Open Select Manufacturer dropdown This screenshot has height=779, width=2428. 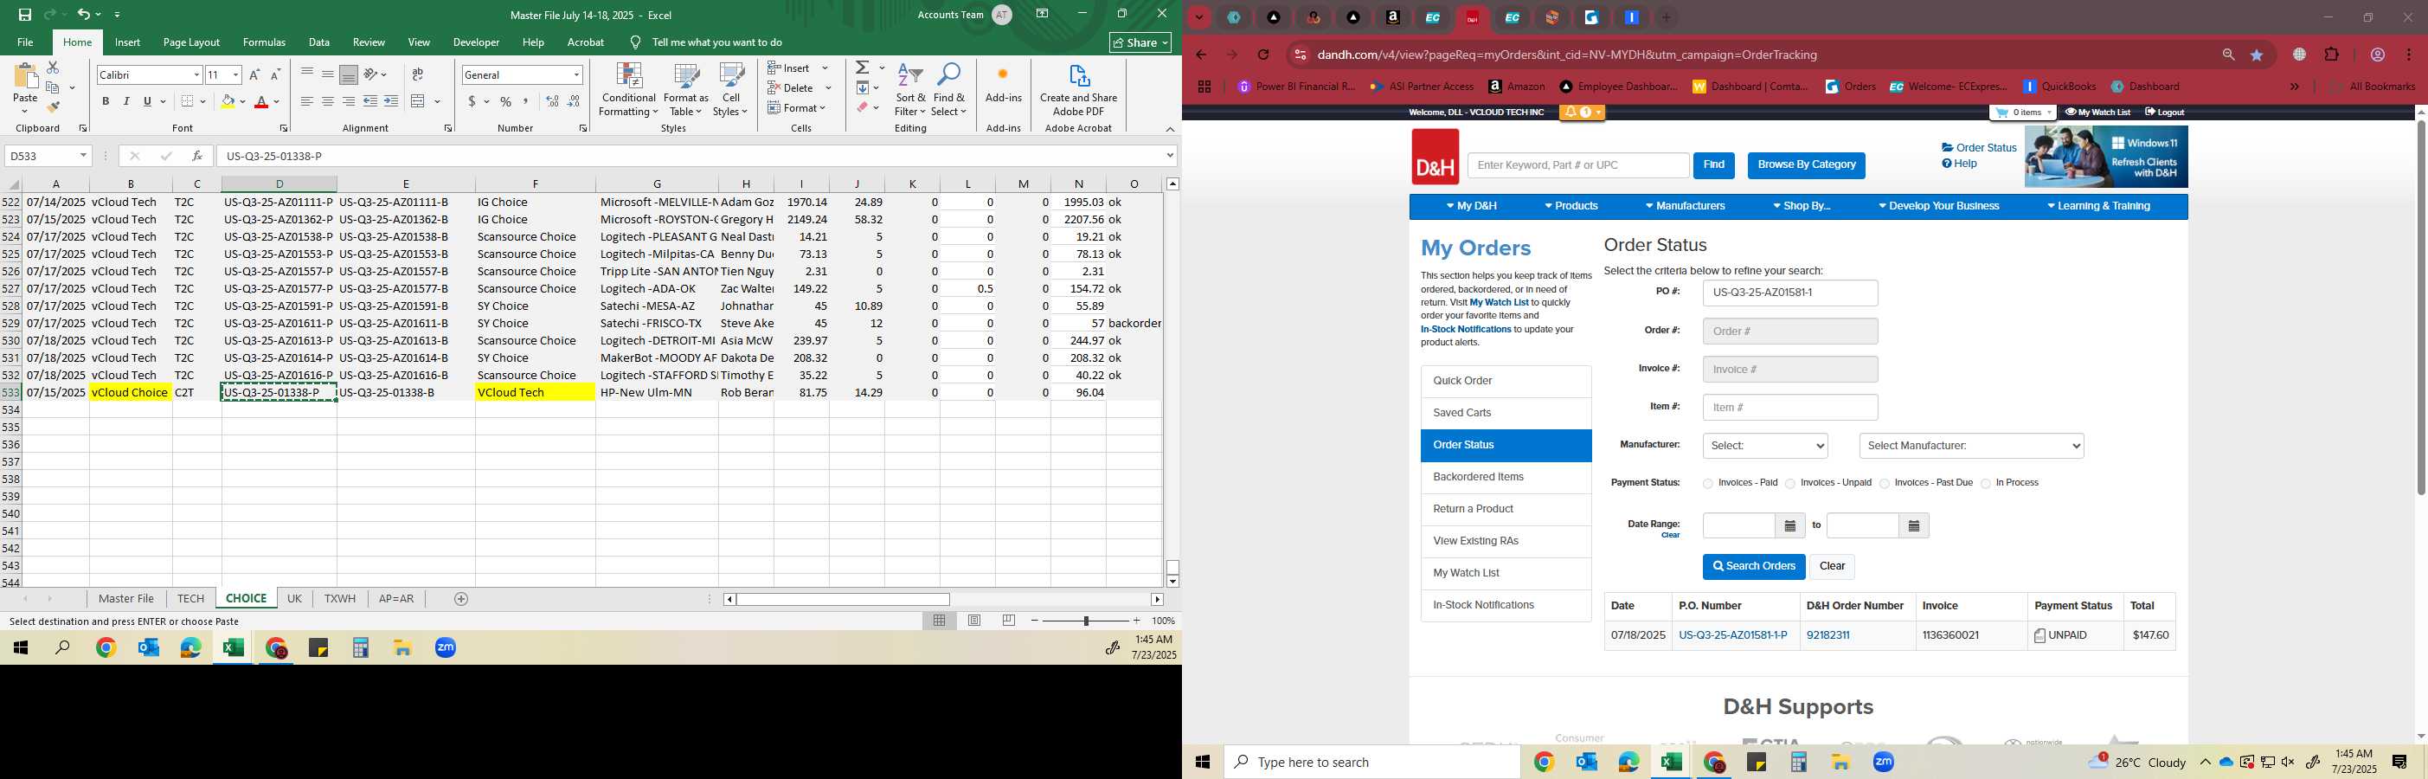(x=1971, y=446)
